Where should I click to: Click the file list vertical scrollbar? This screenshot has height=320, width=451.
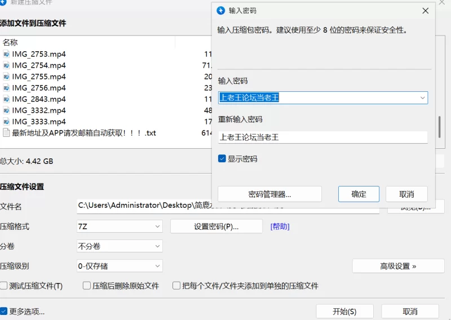coord(439,127)
